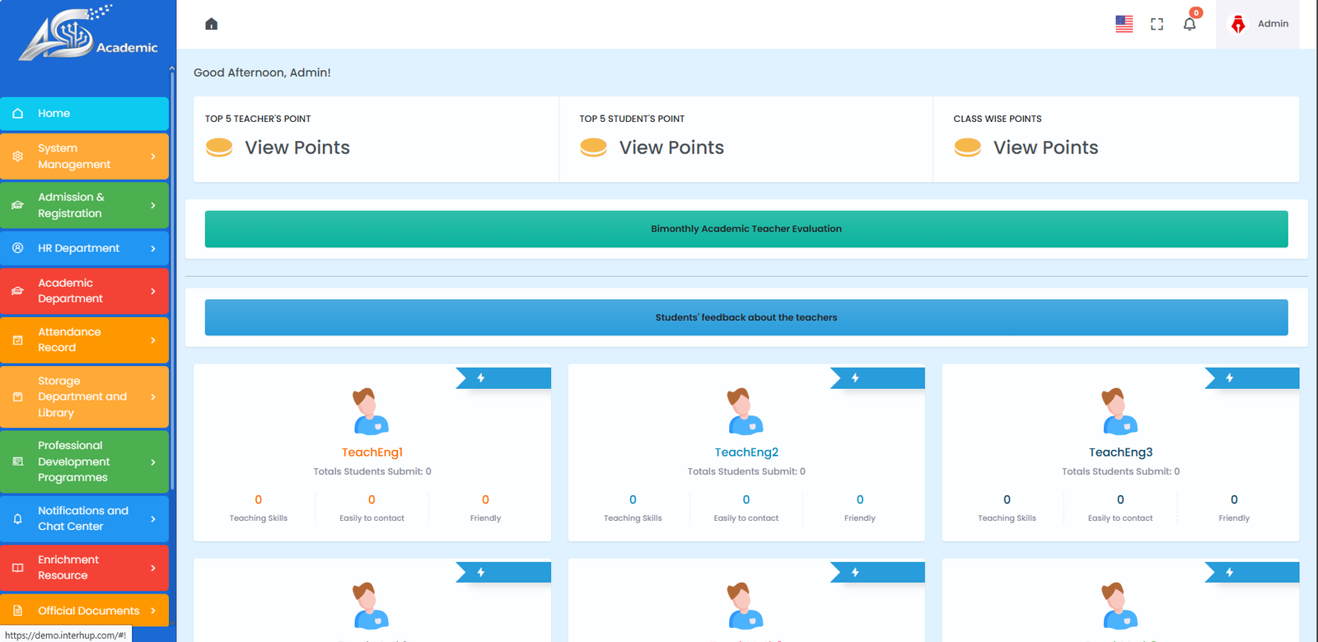Open the TeachEng3 name link
The image size is (1318, 642).
(x=1120, y=452)
